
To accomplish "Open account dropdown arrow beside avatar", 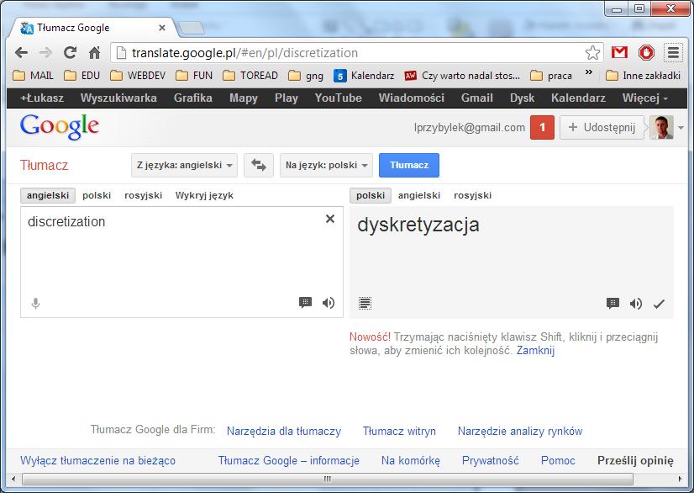I will pyautogui.click(x=681, y=128).
